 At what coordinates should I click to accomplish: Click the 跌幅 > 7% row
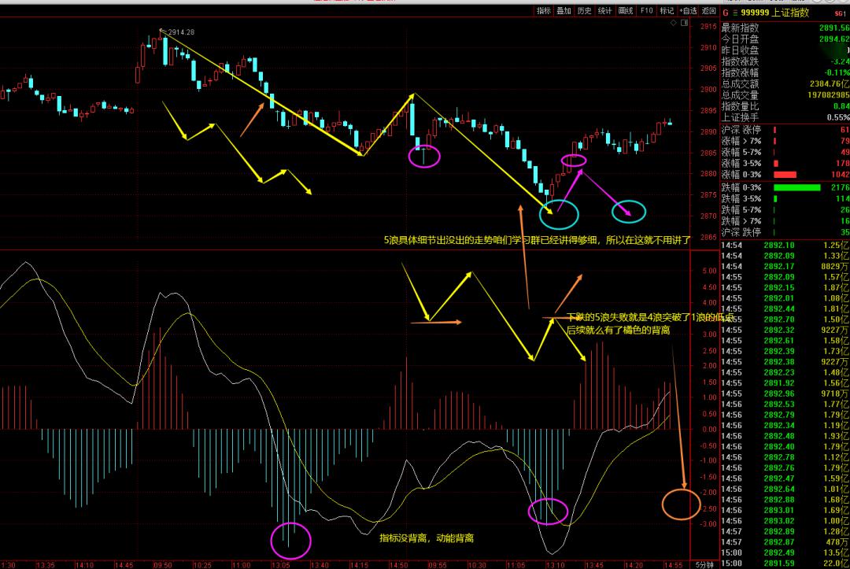[x=785, y=221]
